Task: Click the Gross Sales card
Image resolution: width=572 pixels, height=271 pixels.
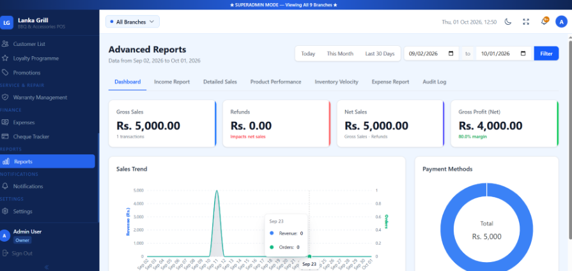Action: (x=162, y=124)
